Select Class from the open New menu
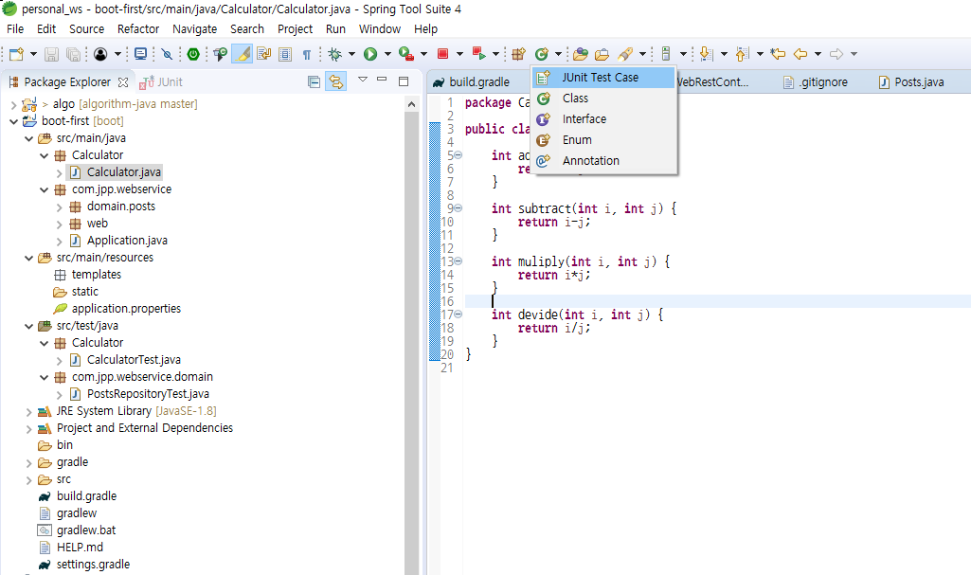This screenshot has width=971, height=575. [575, 98]
